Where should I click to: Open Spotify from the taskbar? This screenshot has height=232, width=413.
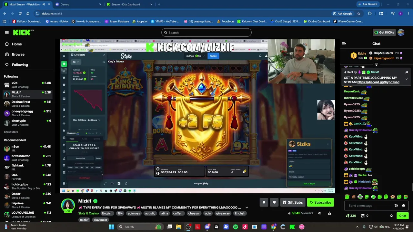point(236,227)
